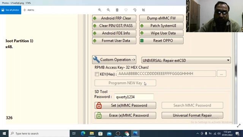Open Task View on the taskbar

[x=74, y=134]
